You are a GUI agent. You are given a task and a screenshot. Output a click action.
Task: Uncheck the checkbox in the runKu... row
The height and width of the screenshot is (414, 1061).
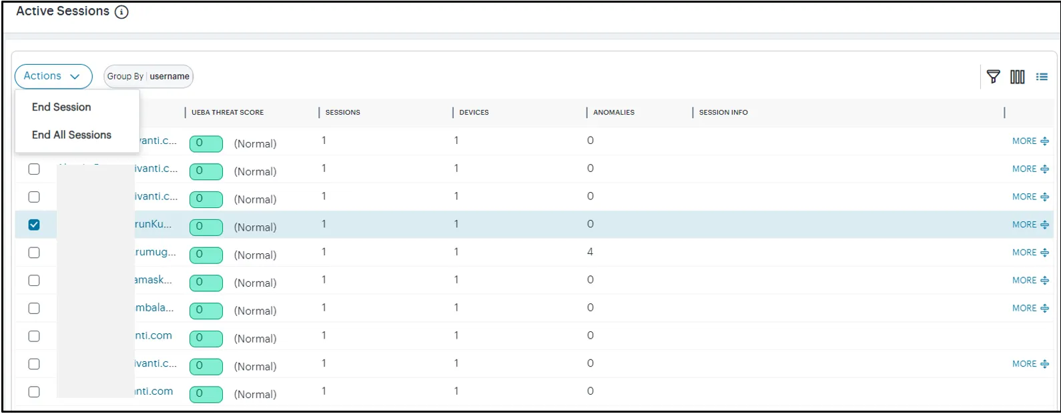pyautogui.click(x=34, y=225)
